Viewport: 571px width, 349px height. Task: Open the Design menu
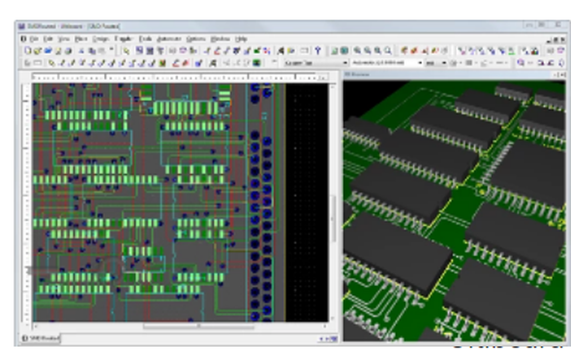(100, 39)
